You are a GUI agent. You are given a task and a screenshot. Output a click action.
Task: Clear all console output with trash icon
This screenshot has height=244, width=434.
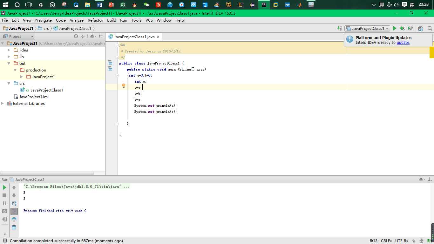(x=14, y=227)
